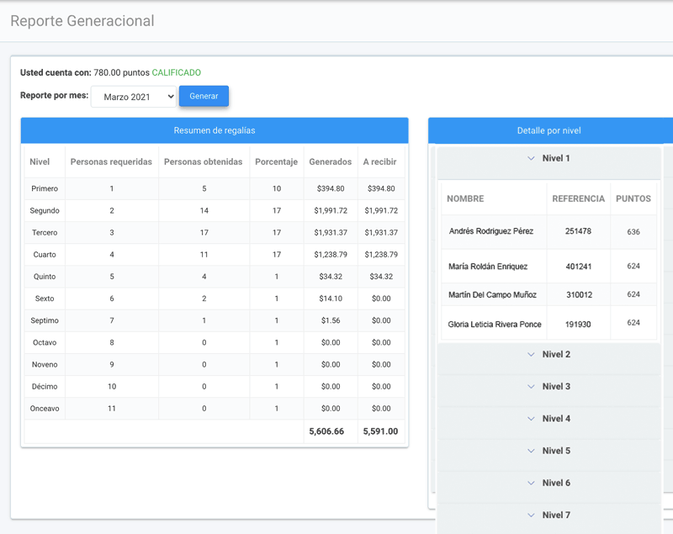
Task: Open the Nivel 2 accordion section label
Action: pos(556,355)
